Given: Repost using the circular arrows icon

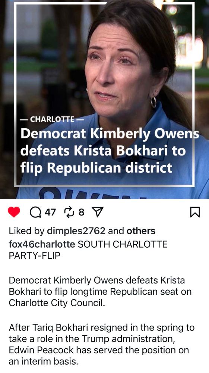Looking at the screenshot, I should pos(70,212).
